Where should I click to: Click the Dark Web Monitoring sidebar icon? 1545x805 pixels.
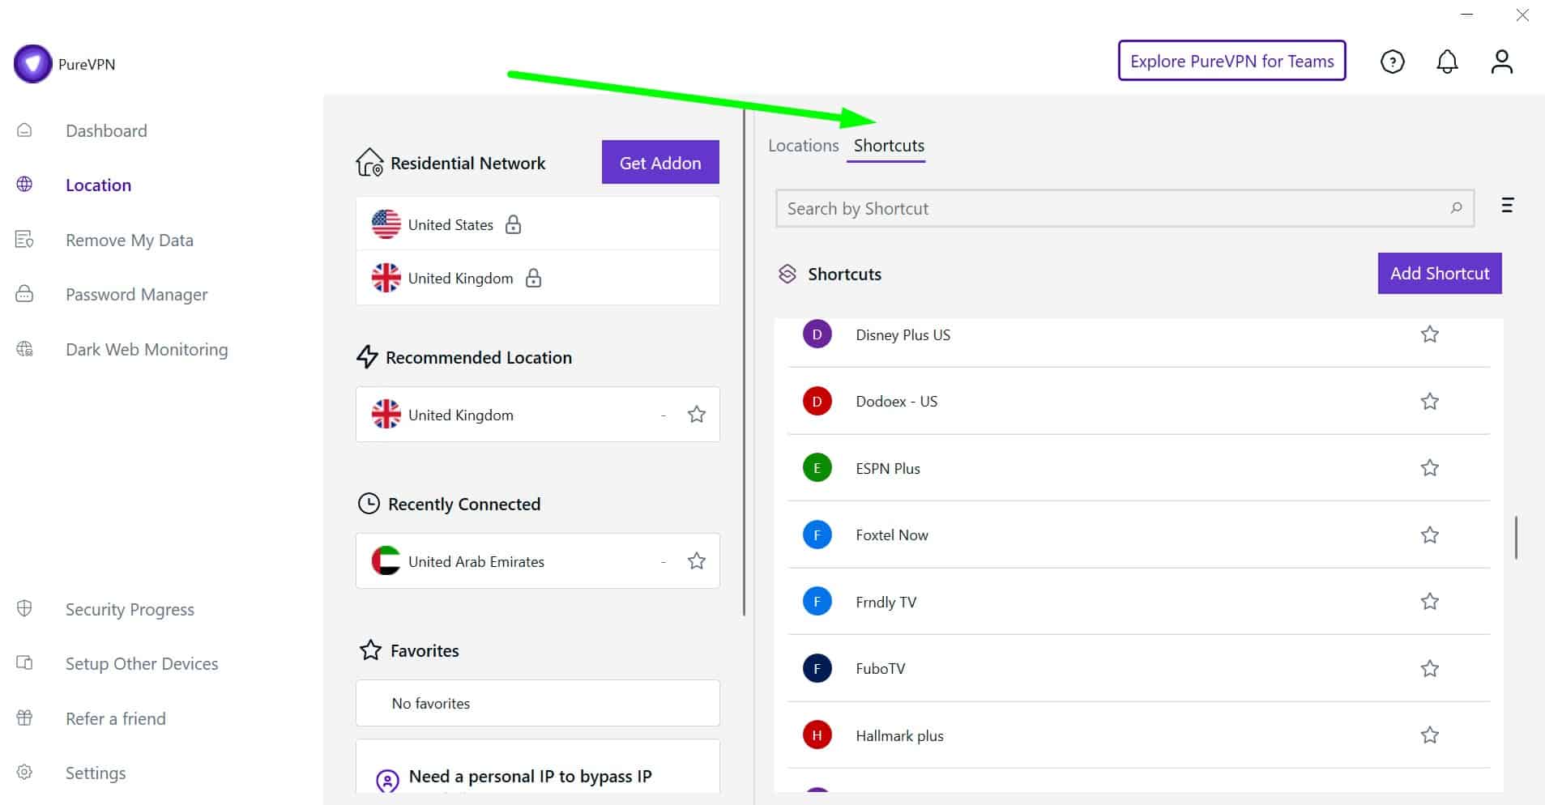click(x=24, y=349)
